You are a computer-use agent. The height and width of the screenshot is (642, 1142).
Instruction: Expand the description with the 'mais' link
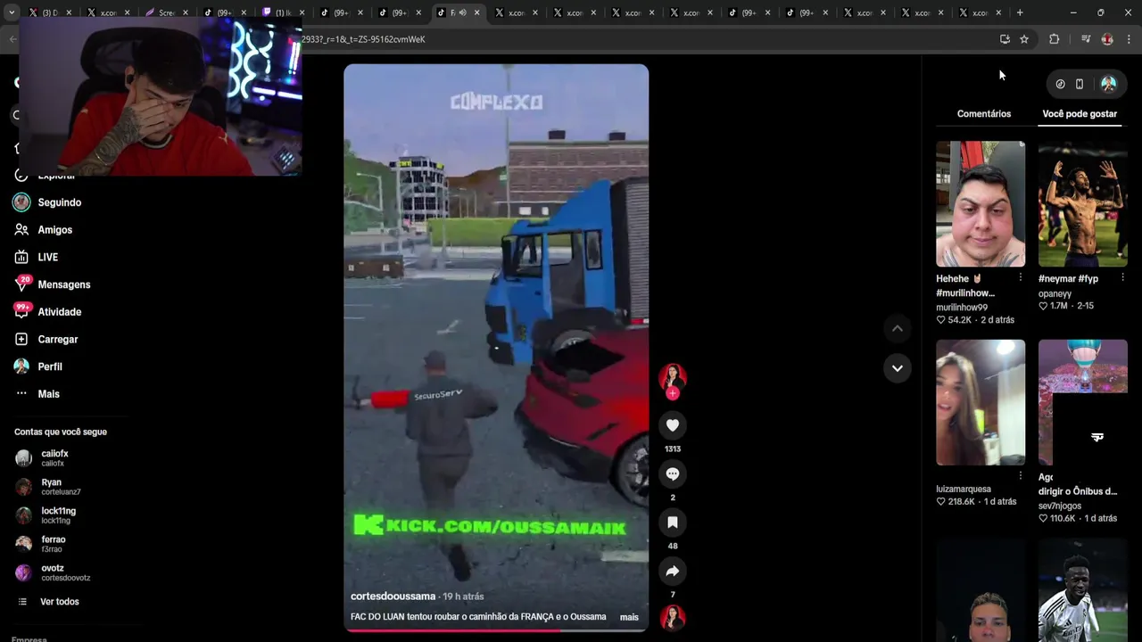[629, 617]
